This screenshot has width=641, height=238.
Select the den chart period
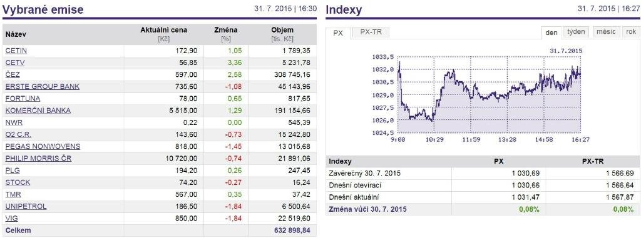tap(551, 32)
